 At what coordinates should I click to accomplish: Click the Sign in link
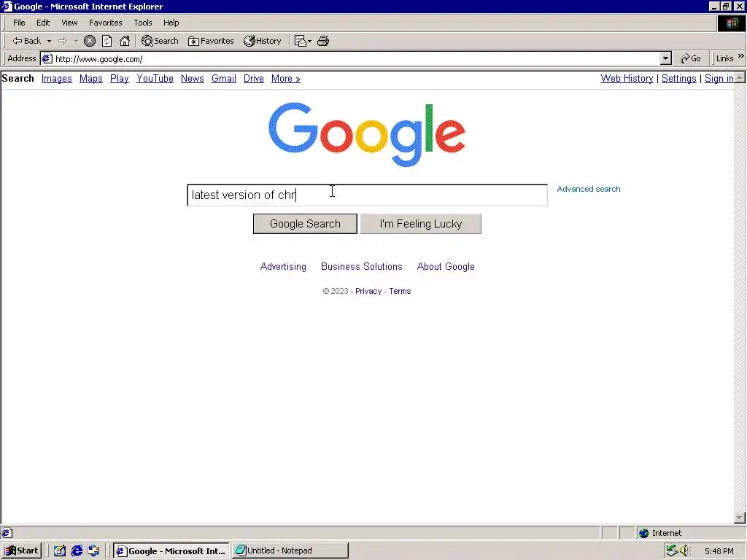719,79
